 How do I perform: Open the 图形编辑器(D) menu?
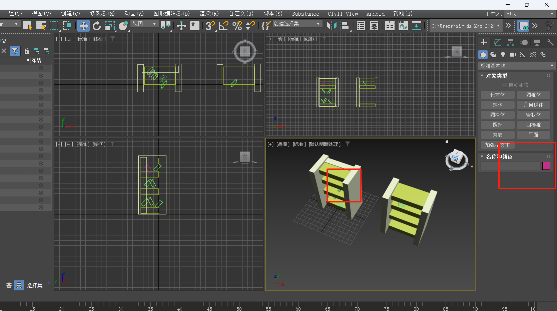[x=171, y=14]
